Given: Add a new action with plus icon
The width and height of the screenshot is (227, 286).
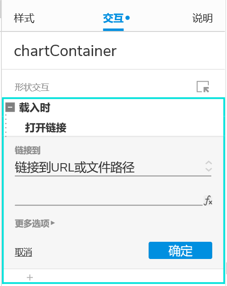Looking at the screenshot, I should [30, 278].
